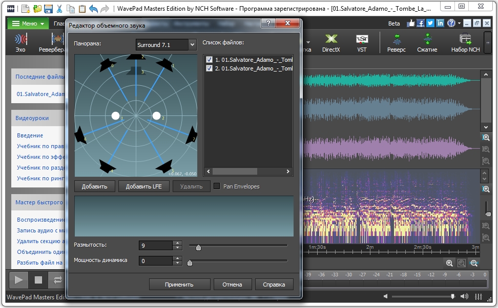Viewport: 498px width, 308px height.
Task: Click the Добавить button
Action: pos(94,186)
